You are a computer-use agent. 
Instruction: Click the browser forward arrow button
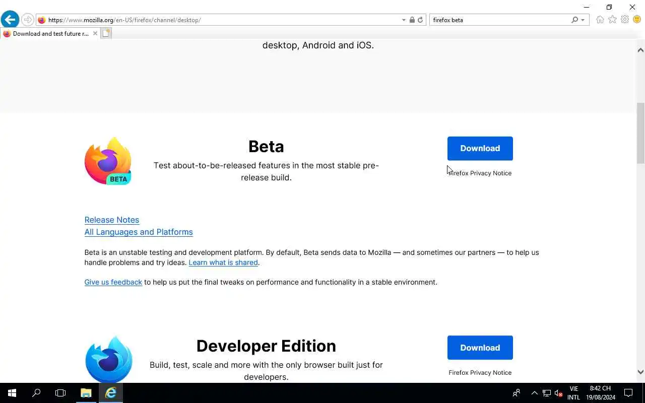click(27, 20)
